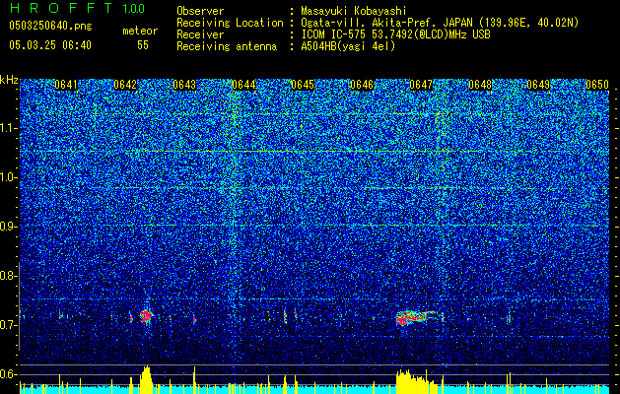Click the 0641 time marker
The image size is (620, 394).
[66, 85]
